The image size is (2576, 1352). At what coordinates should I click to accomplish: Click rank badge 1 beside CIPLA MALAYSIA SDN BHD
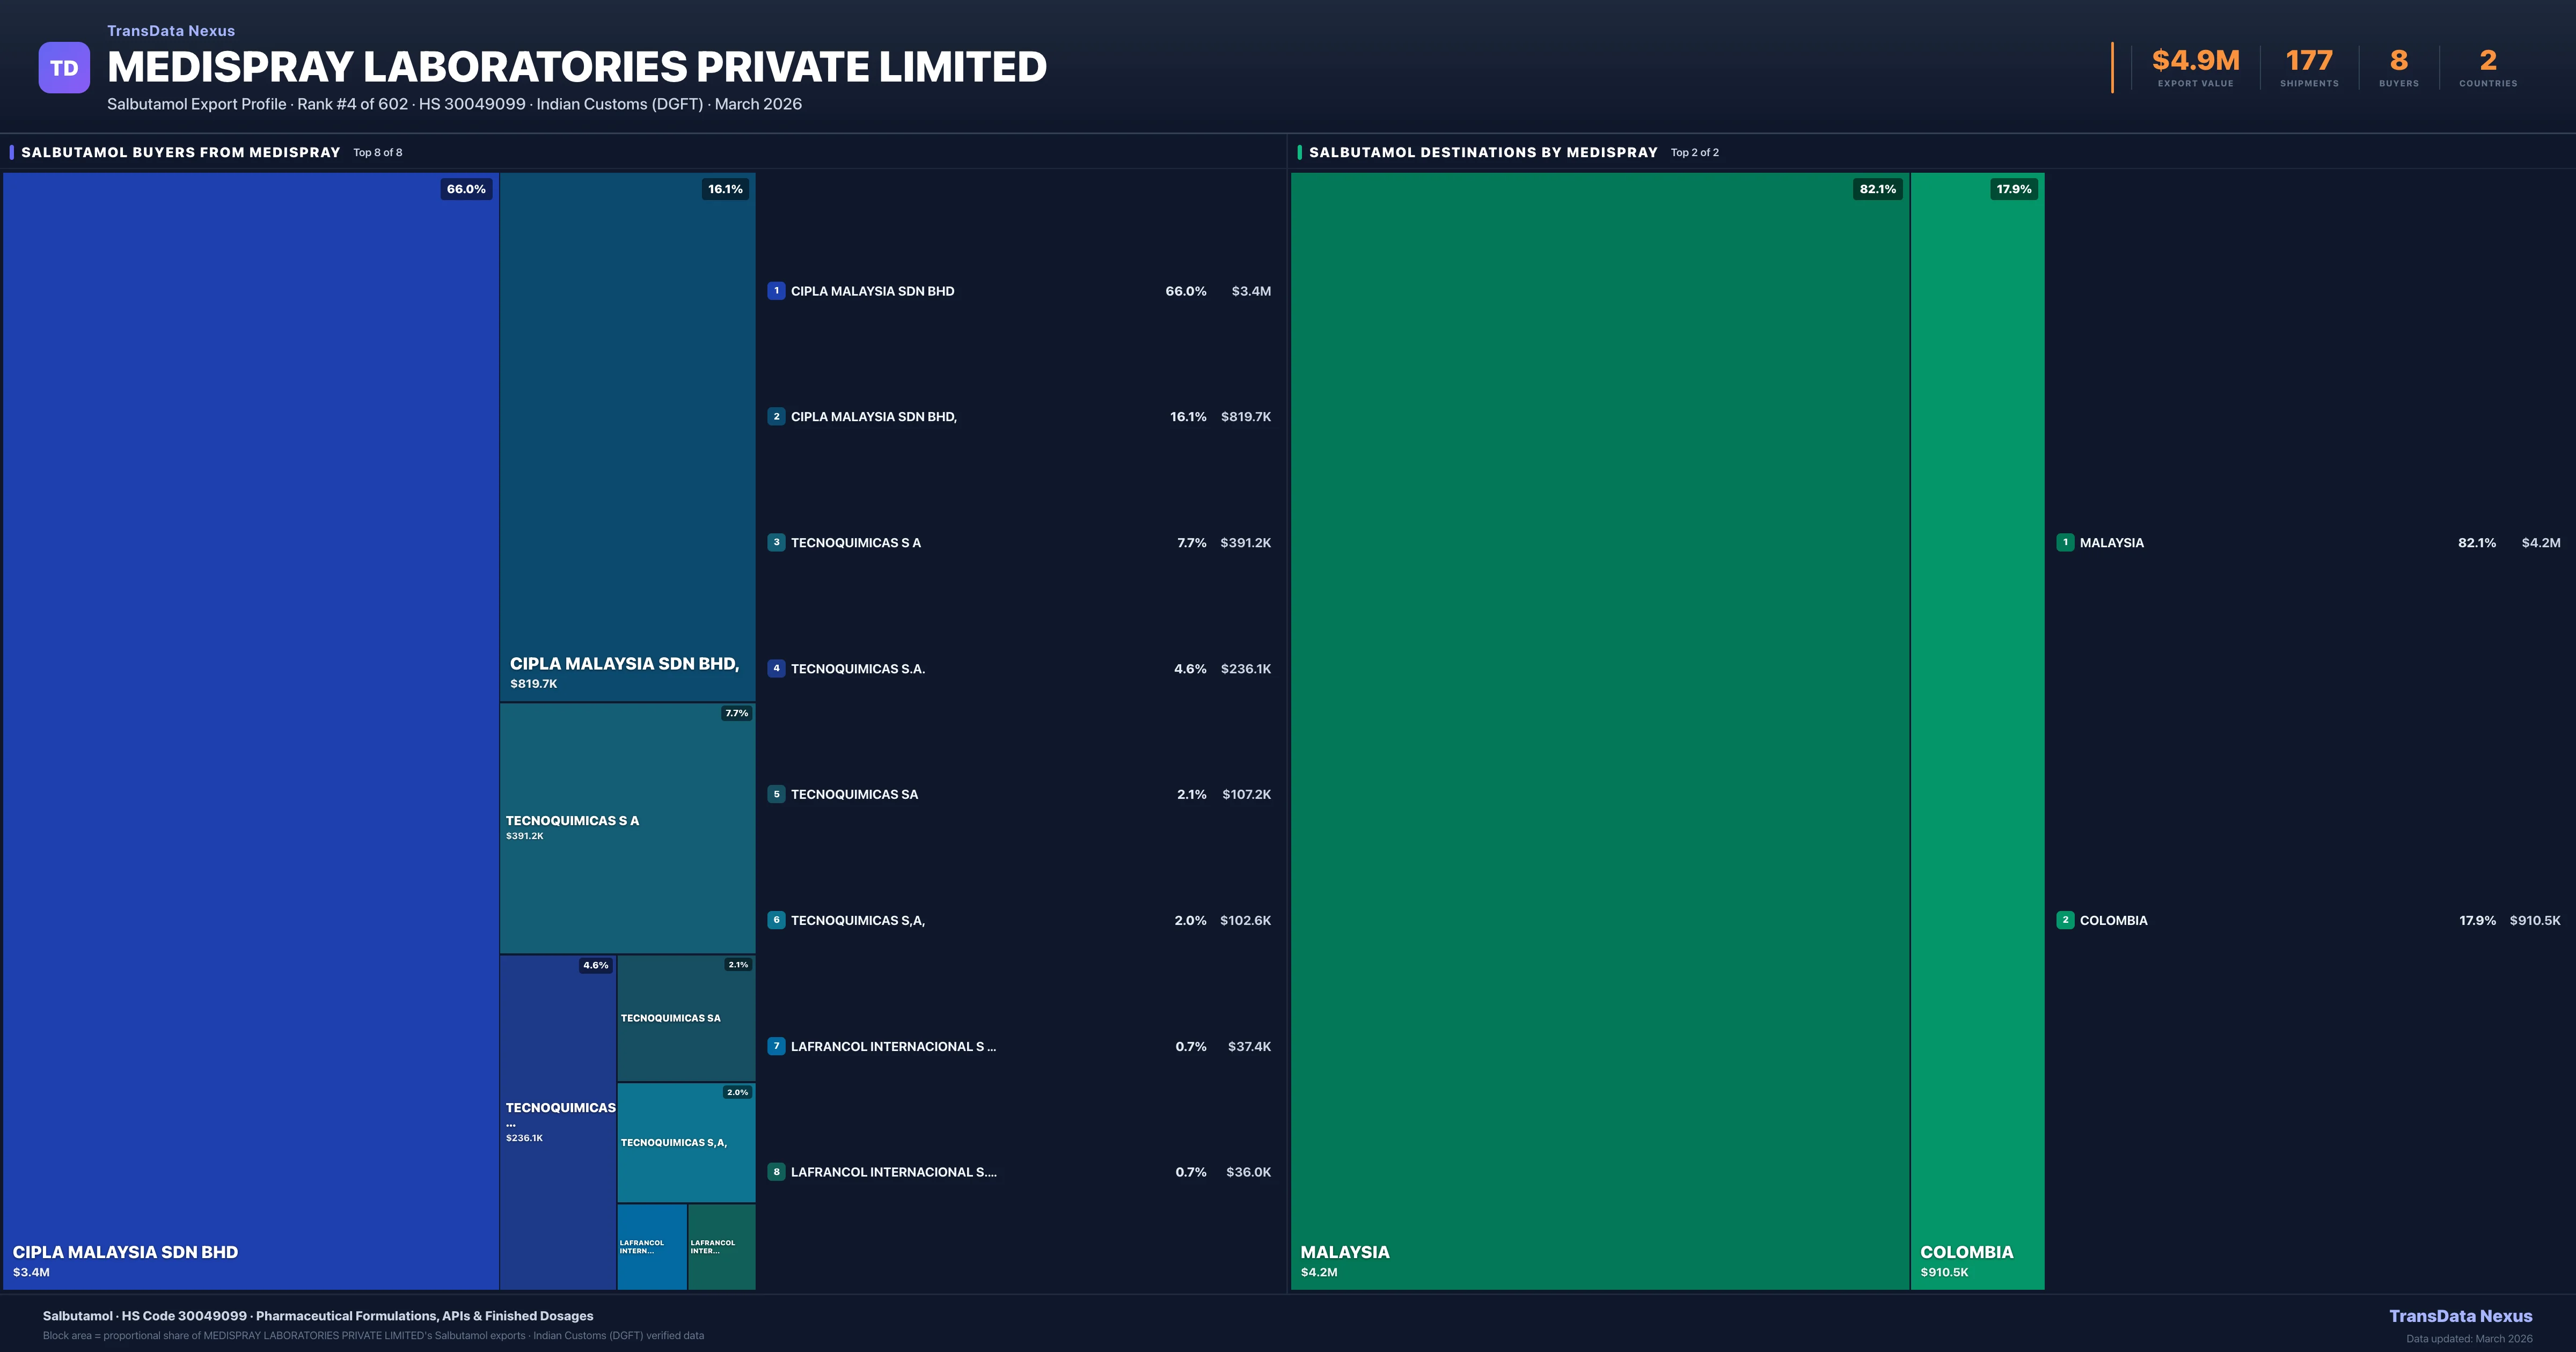click(x=776, y=291)
